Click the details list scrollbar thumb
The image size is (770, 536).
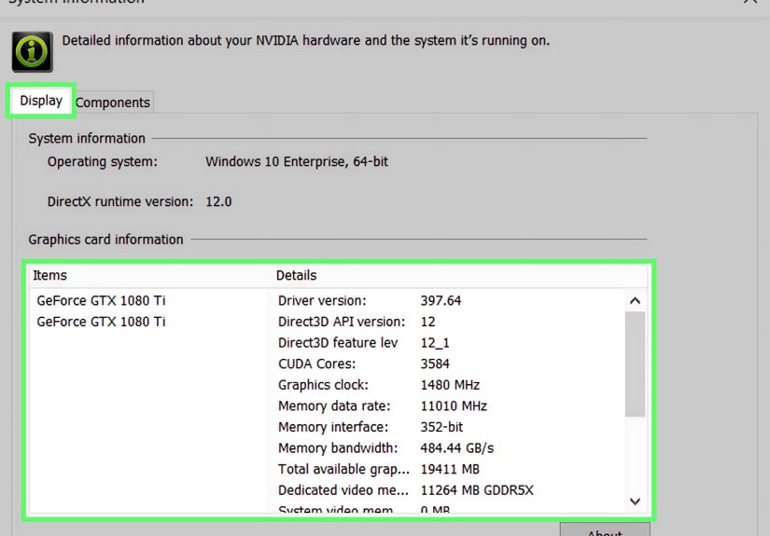coord(635,364)
